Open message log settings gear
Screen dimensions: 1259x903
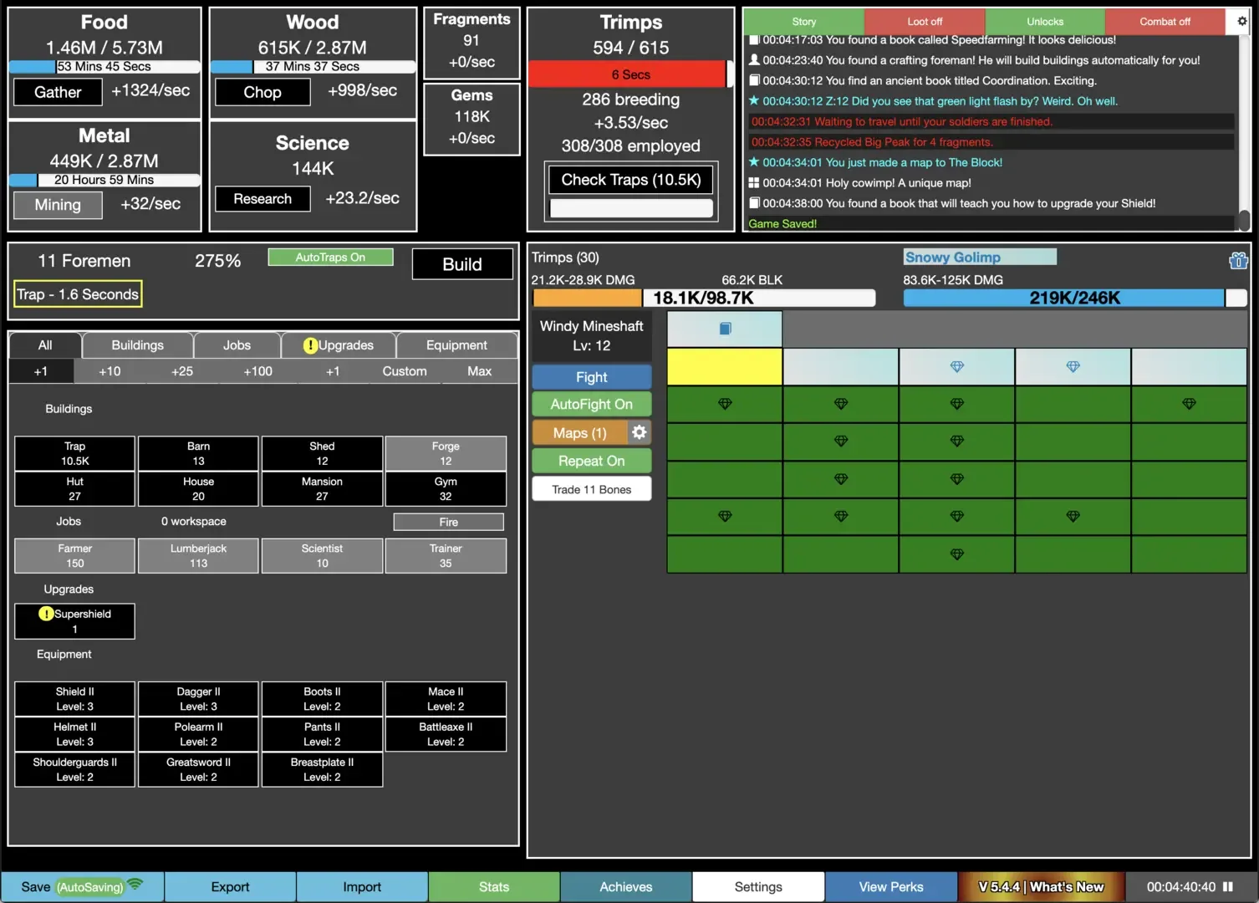pos(1241,21)
